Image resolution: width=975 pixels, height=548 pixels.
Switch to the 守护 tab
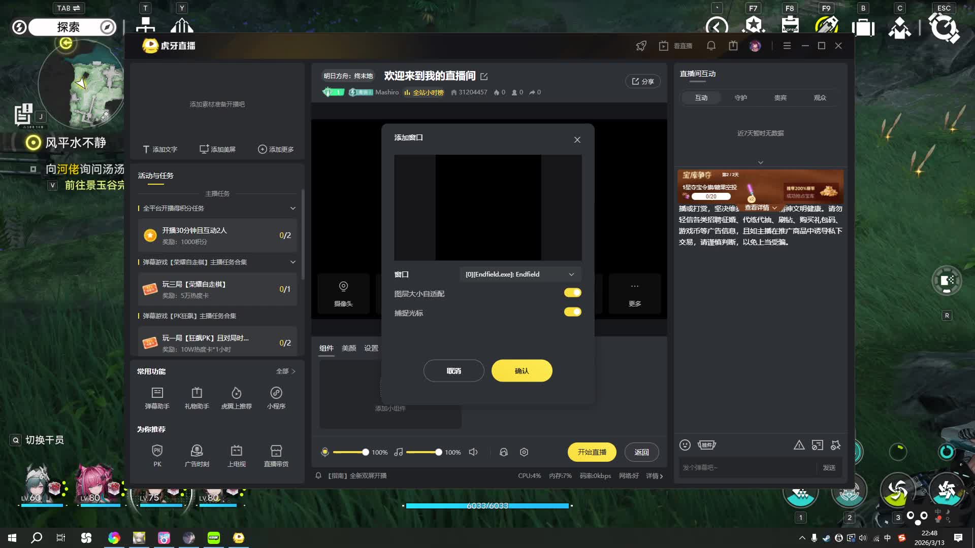(x=740, y=98)
